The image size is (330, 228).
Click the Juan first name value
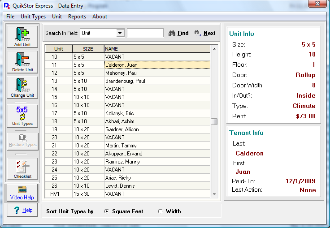[x=243, y=172]
